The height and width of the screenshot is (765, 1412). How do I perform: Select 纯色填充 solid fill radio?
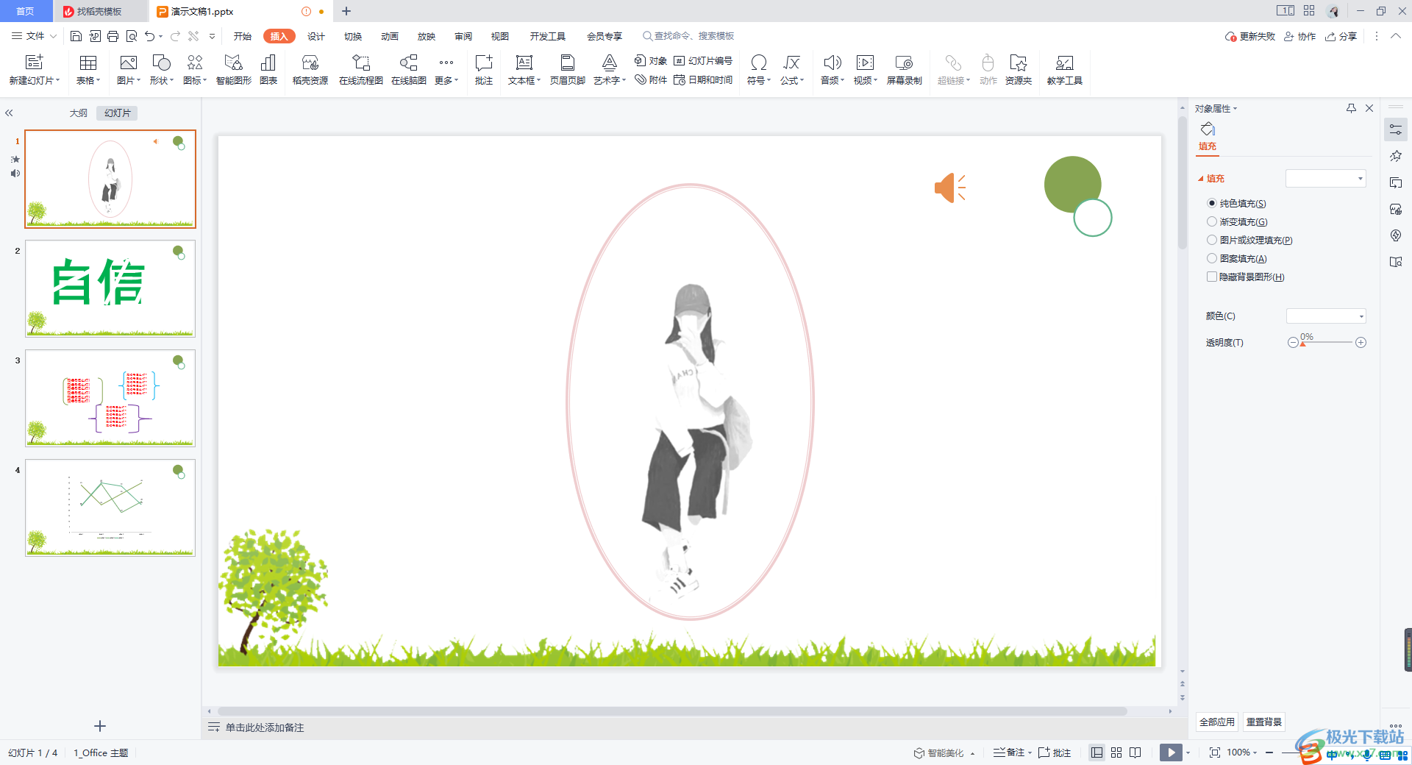[1212, 203]
